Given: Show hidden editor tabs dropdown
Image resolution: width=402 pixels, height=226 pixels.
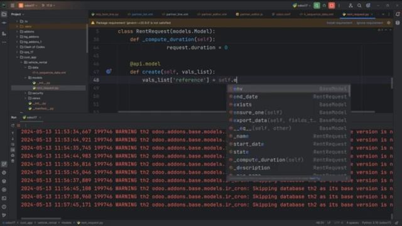Looking at the screenshot, I should [383, 14].
